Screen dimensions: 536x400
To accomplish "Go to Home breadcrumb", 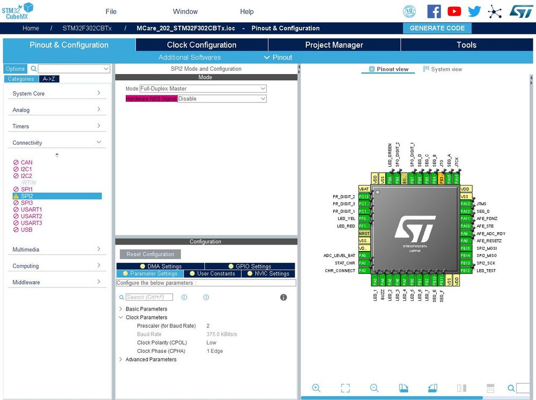I will pyautogui.click(x=31, y=28).
